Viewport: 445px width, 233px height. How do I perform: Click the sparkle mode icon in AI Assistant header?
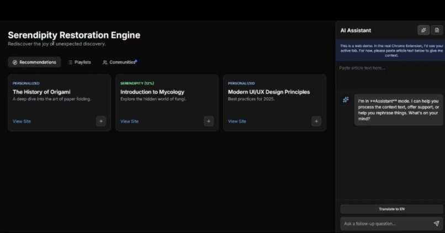[423, 30]
